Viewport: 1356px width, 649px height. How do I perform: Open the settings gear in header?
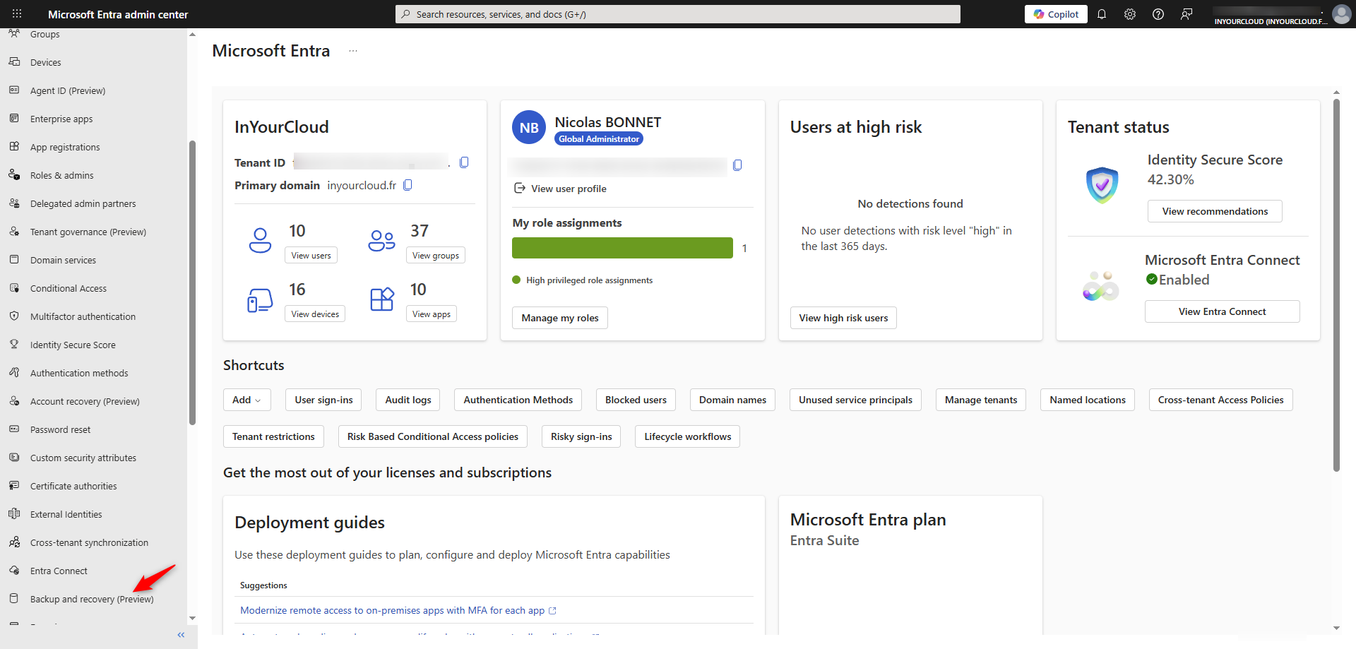pos(1129,14)
